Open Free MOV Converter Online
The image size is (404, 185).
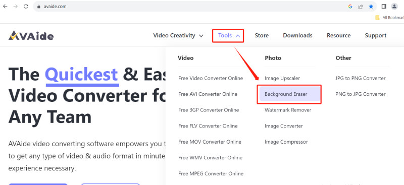[210, 142]
